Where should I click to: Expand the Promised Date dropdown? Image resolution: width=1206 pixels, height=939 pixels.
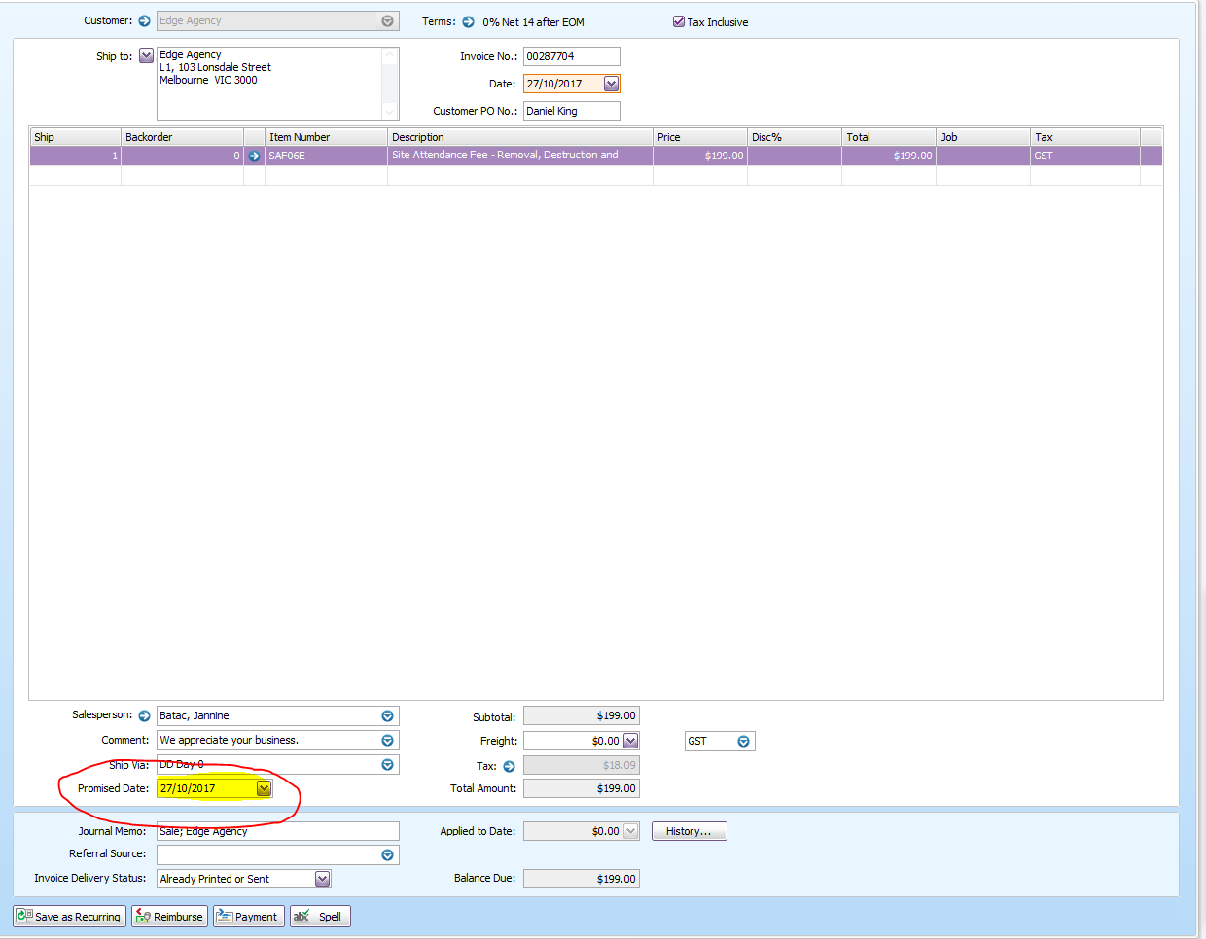pos(264,788)
